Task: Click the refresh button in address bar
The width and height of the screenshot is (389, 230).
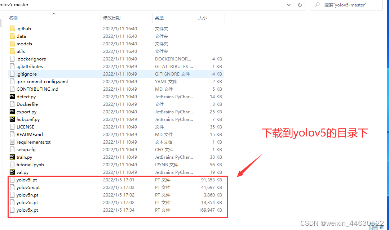Action: coord(300,5)
